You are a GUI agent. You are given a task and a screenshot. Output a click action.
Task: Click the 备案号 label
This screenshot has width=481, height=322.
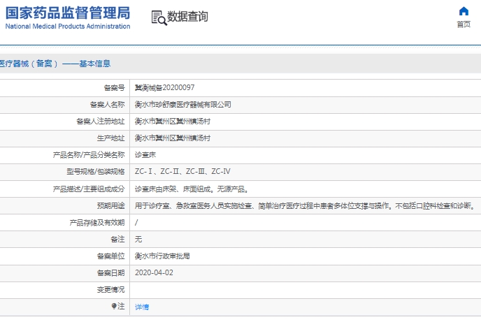114,88
